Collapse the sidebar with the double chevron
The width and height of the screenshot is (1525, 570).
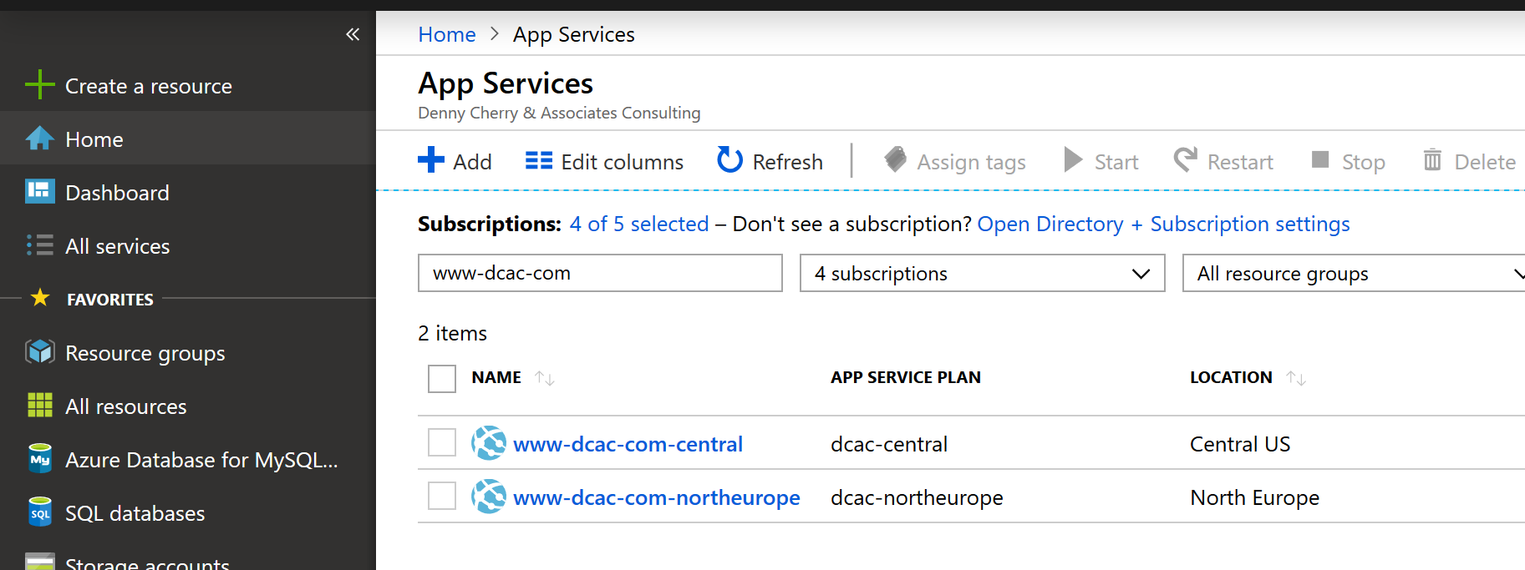pyautogui.click(x=353, y=34)
